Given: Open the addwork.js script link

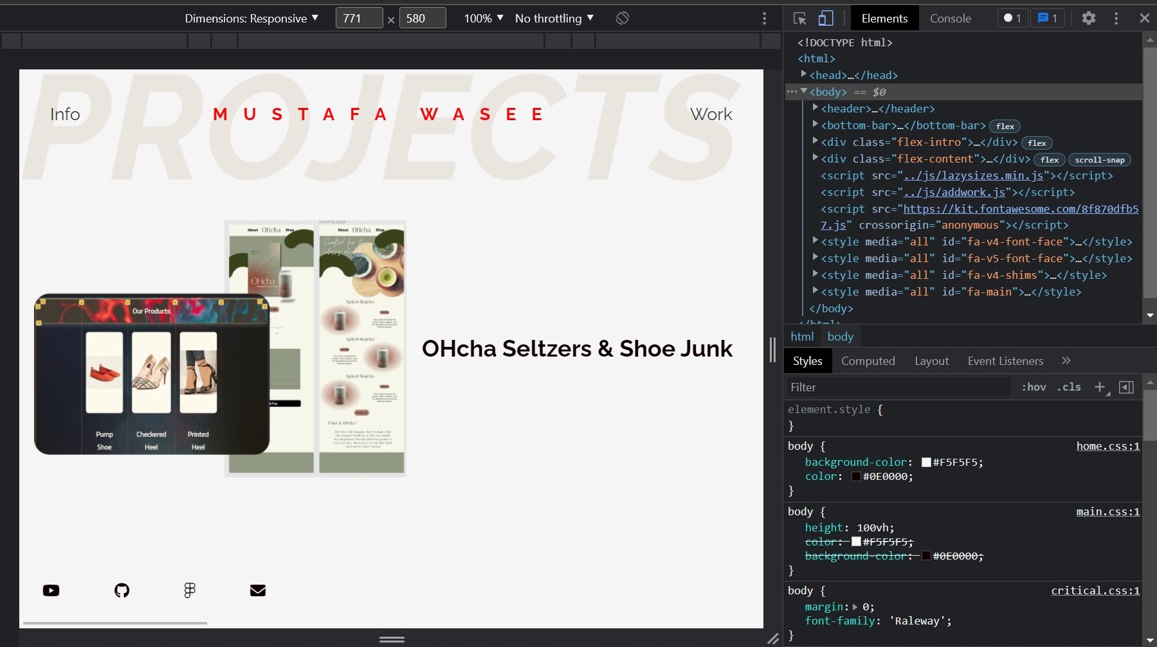Looking at the screenshot, I should point(954,192).
